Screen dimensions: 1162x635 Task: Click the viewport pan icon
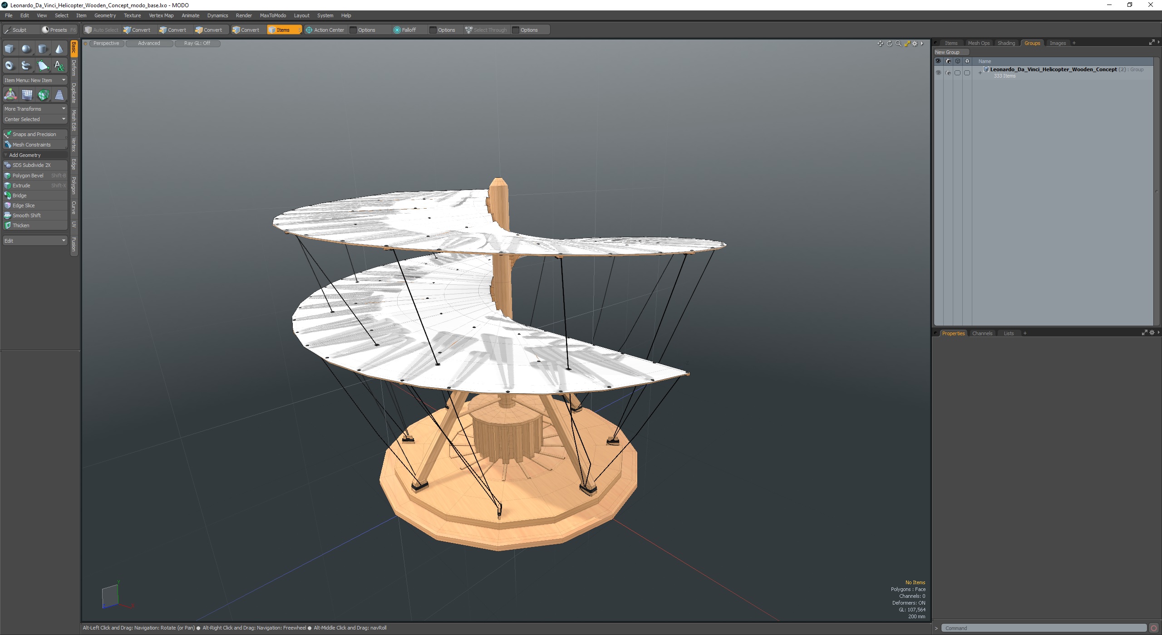coord(880,44)
